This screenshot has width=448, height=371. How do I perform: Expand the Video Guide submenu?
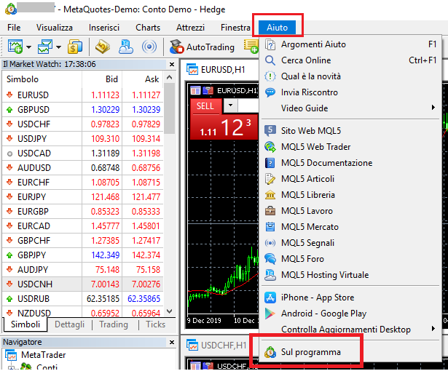pyautogui.click(x=350, y=108)
